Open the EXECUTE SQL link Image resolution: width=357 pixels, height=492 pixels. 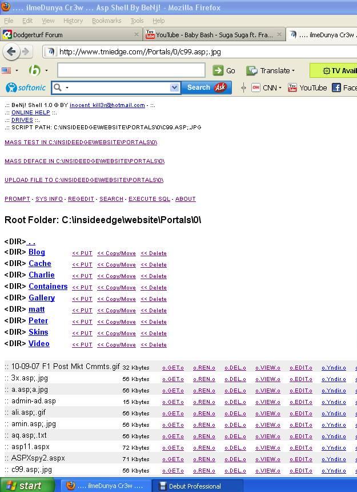tap(150, 199)
